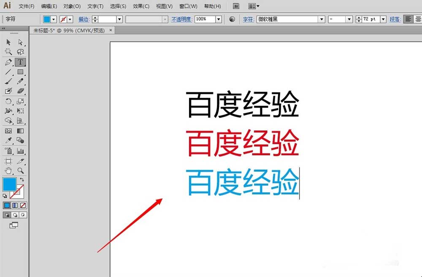
Task: Select the Blob Brush tool
Action: [8, 91]
